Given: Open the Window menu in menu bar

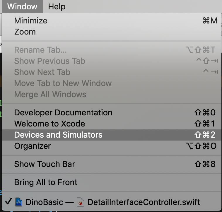Looking at the screenshot, I should 22,6.
